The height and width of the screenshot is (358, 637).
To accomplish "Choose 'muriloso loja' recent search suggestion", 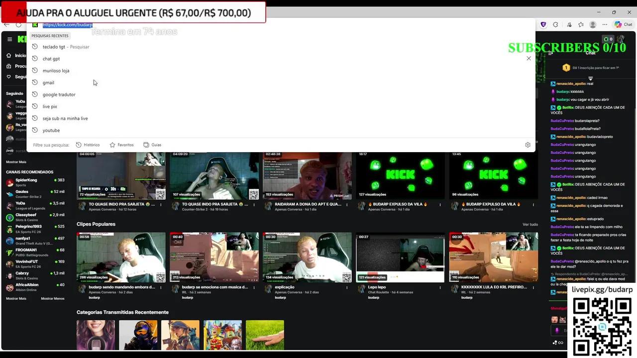I will pos(281,71).
